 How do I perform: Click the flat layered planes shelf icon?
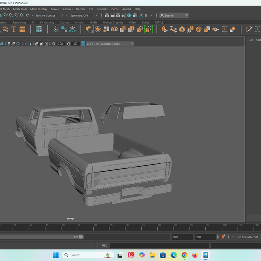215,29
